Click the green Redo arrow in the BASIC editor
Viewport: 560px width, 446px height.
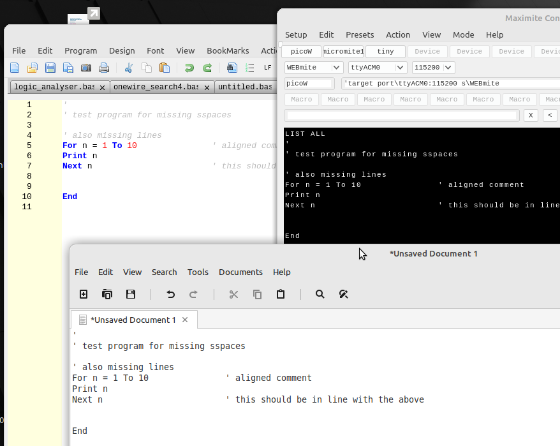pos(207,68)
